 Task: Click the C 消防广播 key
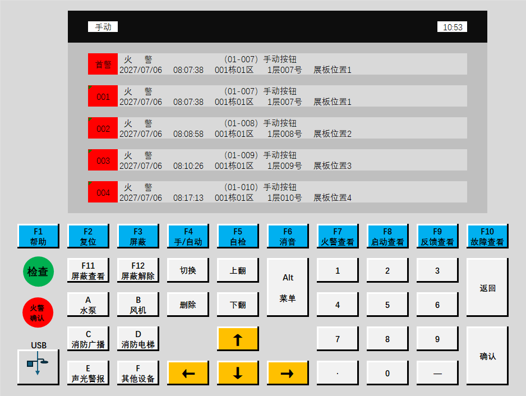(x=88, y=339)
